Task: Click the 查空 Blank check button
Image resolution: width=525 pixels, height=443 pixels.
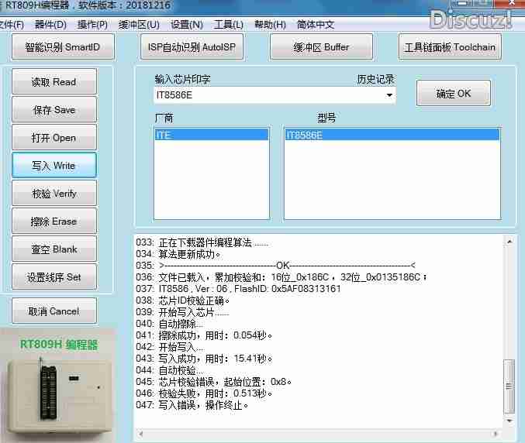Action: pos(54,249)
